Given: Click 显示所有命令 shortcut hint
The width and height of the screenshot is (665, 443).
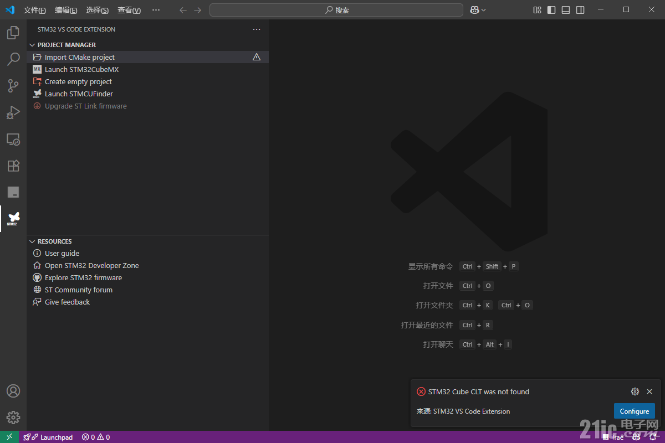Looking at the screenshot, I should pyautogui.click(x=431, y=266).
